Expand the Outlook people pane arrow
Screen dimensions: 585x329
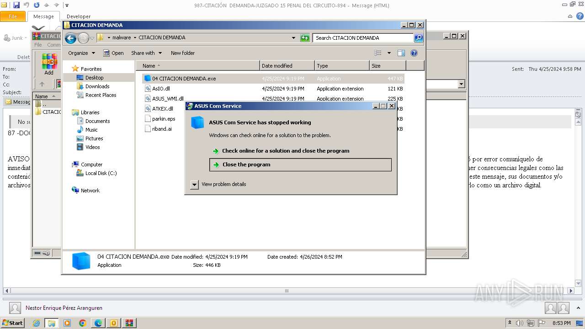coord(578,308)
